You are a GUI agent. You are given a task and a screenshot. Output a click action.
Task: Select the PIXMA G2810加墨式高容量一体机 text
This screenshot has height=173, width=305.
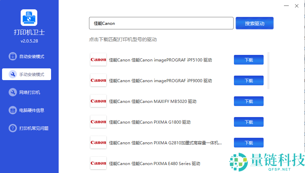click(165, 143)
